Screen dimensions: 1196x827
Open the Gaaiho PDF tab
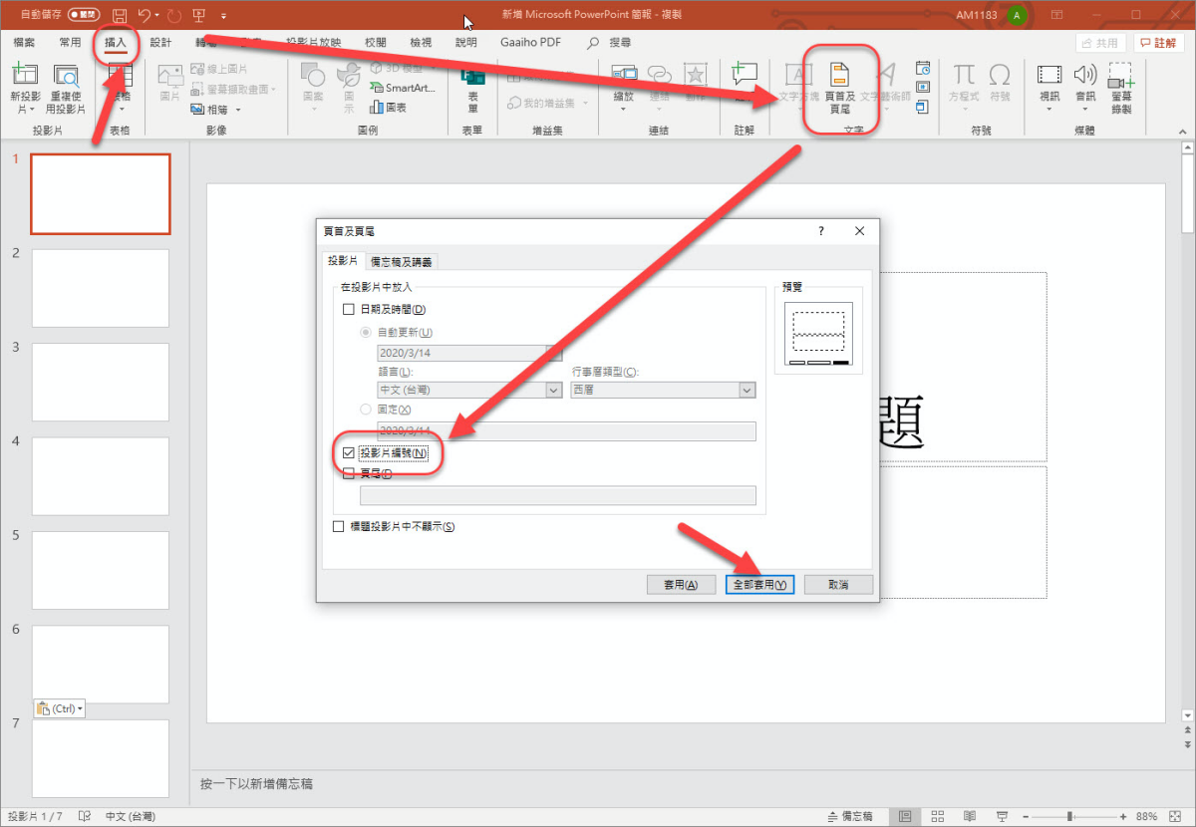click(x=531, y=43)
